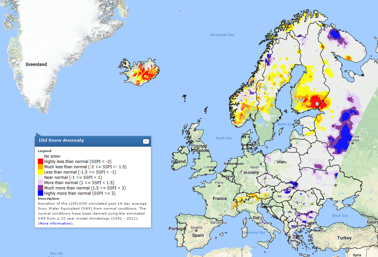Click the London city marker dot
Screen dimensions: 378x257
coord(210,170)
